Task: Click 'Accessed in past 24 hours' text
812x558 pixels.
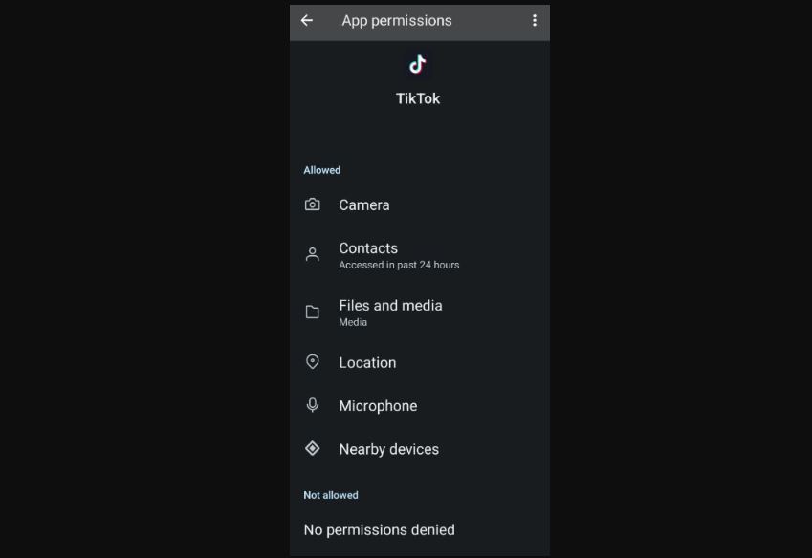Action: (399, 265)
